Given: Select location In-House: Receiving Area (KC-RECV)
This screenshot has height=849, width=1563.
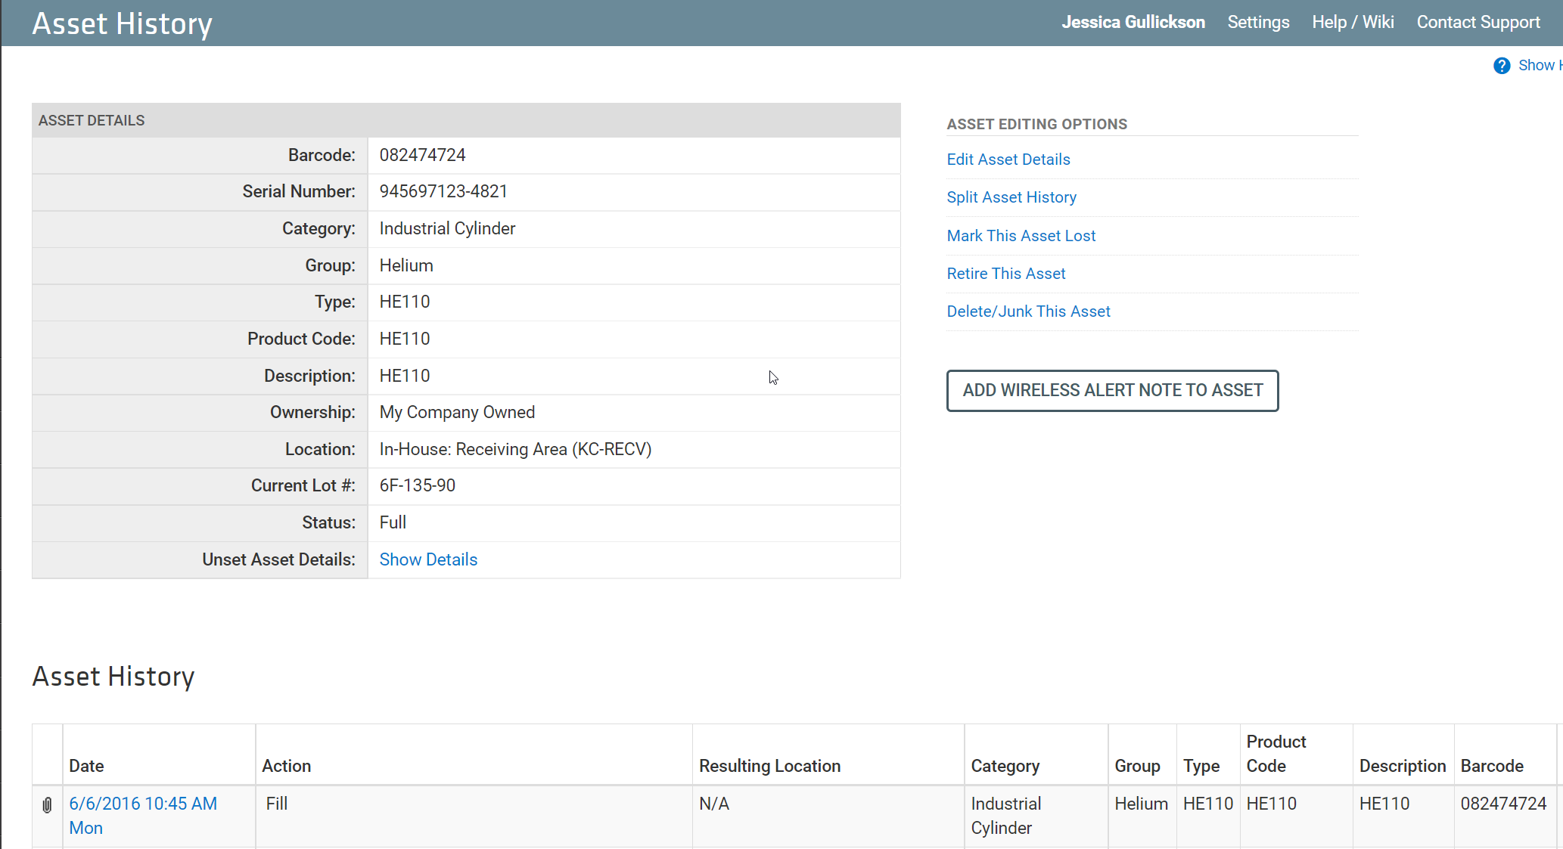Looking at the screenshot, I should pos(515,449).
